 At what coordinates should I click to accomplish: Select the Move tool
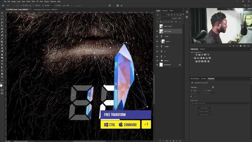click(x=2, y=13)
